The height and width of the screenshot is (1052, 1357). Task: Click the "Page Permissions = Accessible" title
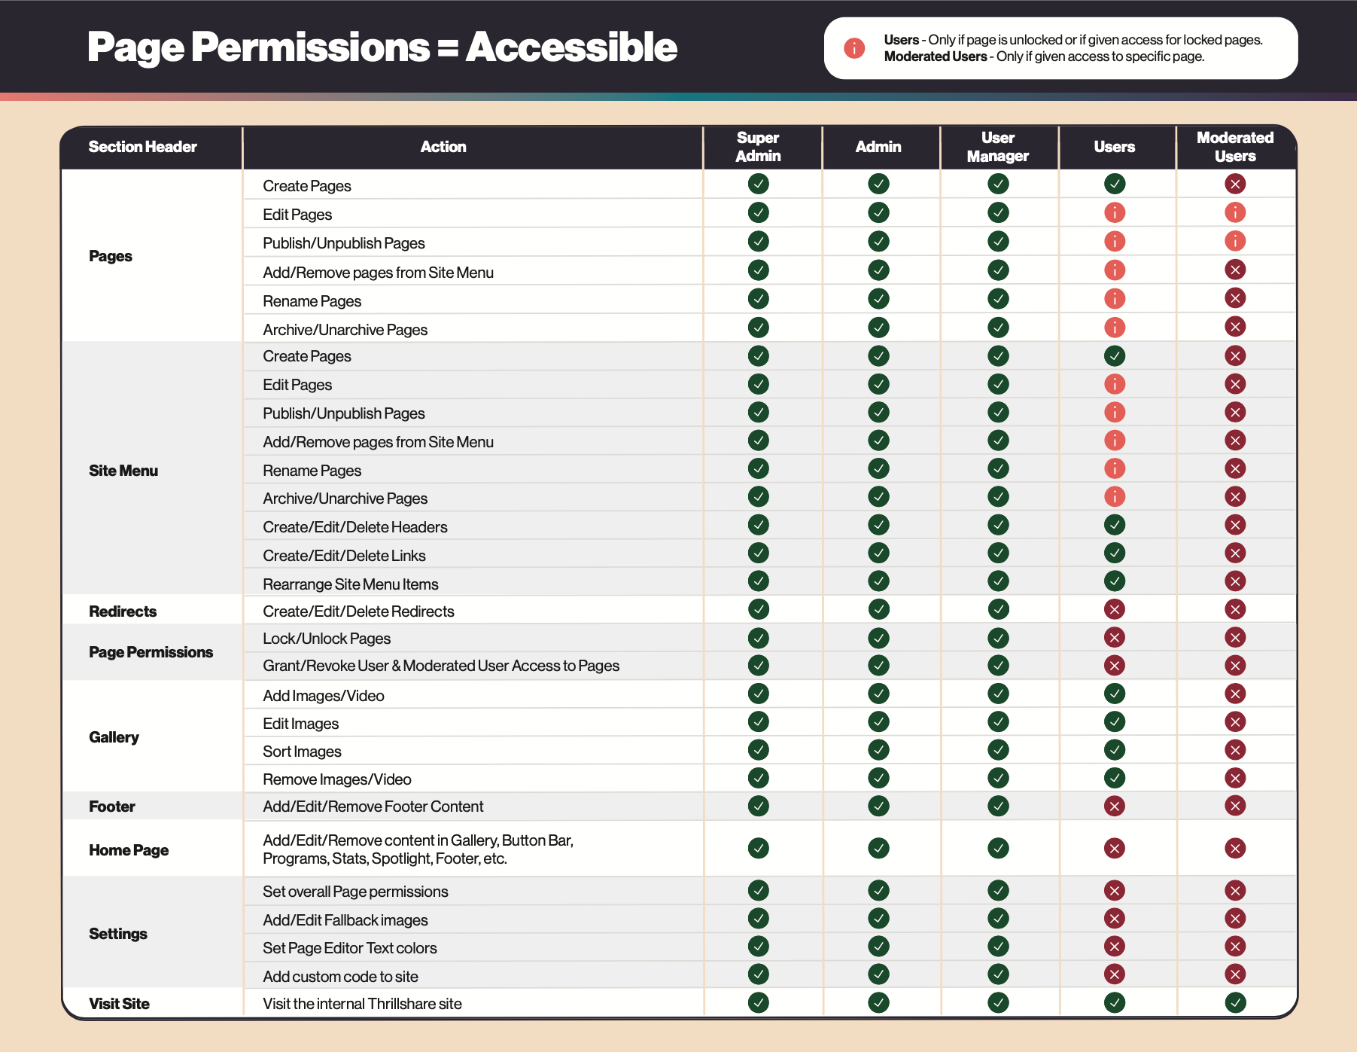click(382, 47)
